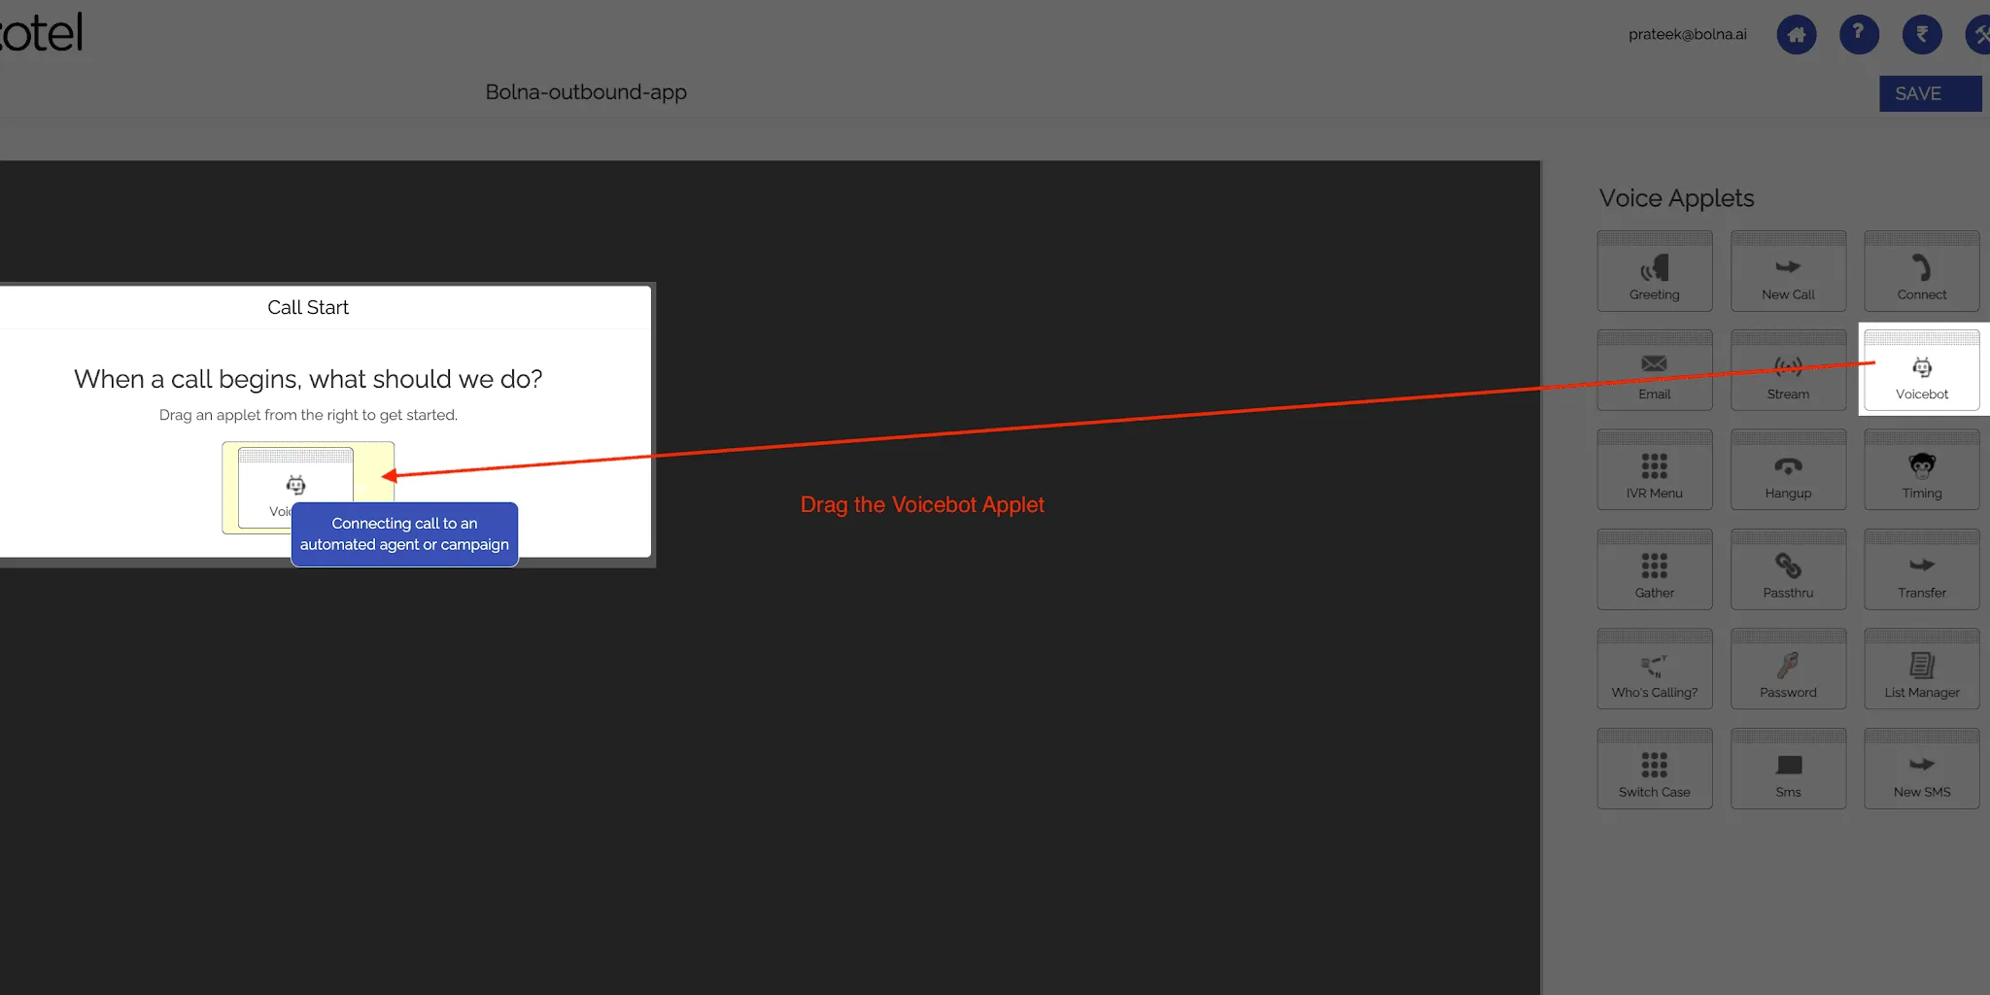
Task: Select the Stream applet
Action: tap(1788, 370)
